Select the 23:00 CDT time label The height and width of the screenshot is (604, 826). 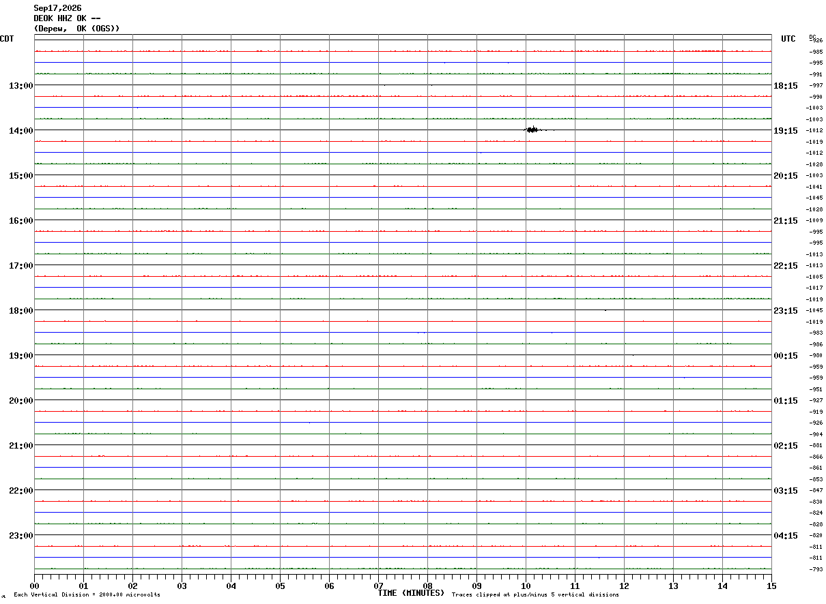[x=20, y=535]
